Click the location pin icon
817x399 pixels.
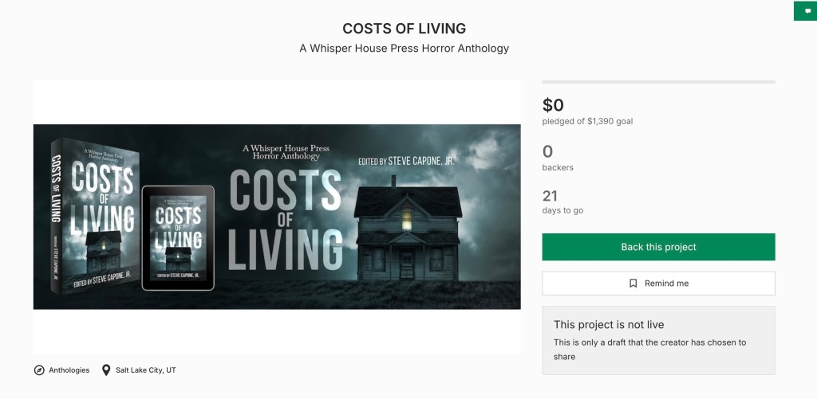(x=106, y=370)
